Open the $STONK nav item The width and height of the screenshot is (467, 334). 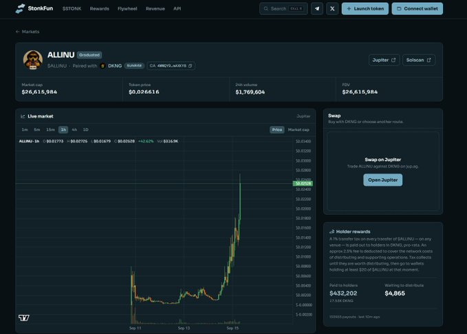tap(72, 9)
